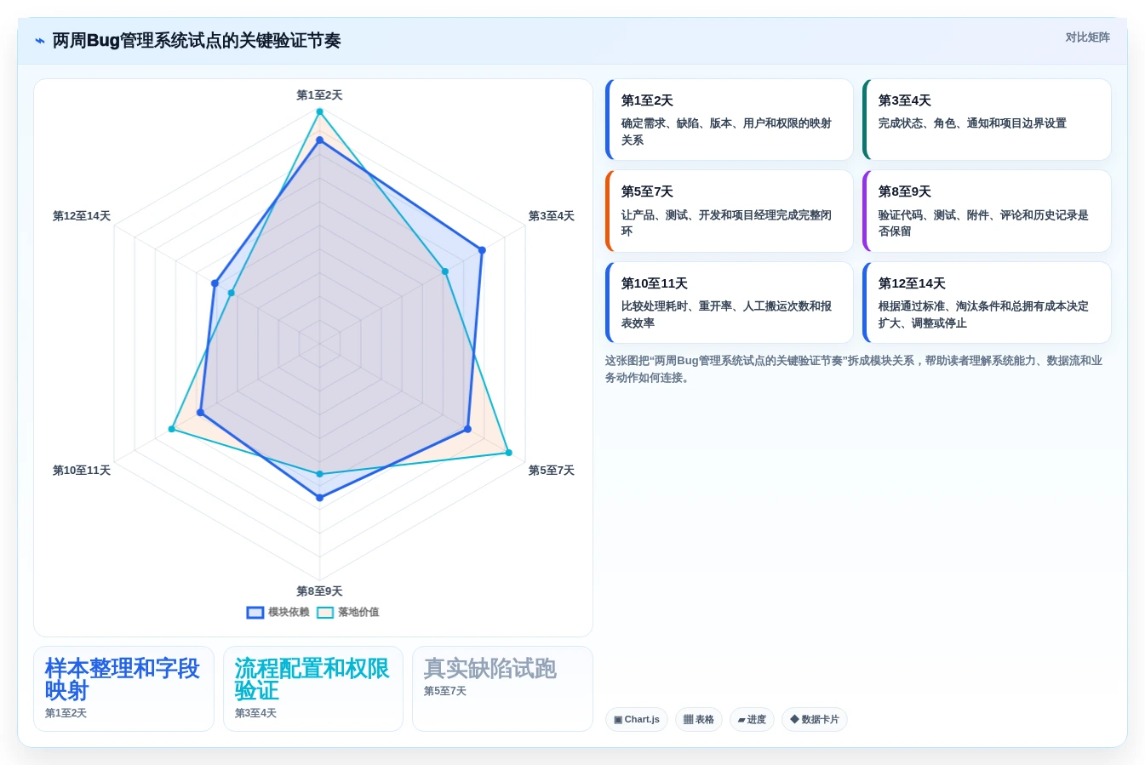Screen dimensions: 1145x765
Task: Toggle the 模块依赖 legend swatch
Action: point(255,613)
